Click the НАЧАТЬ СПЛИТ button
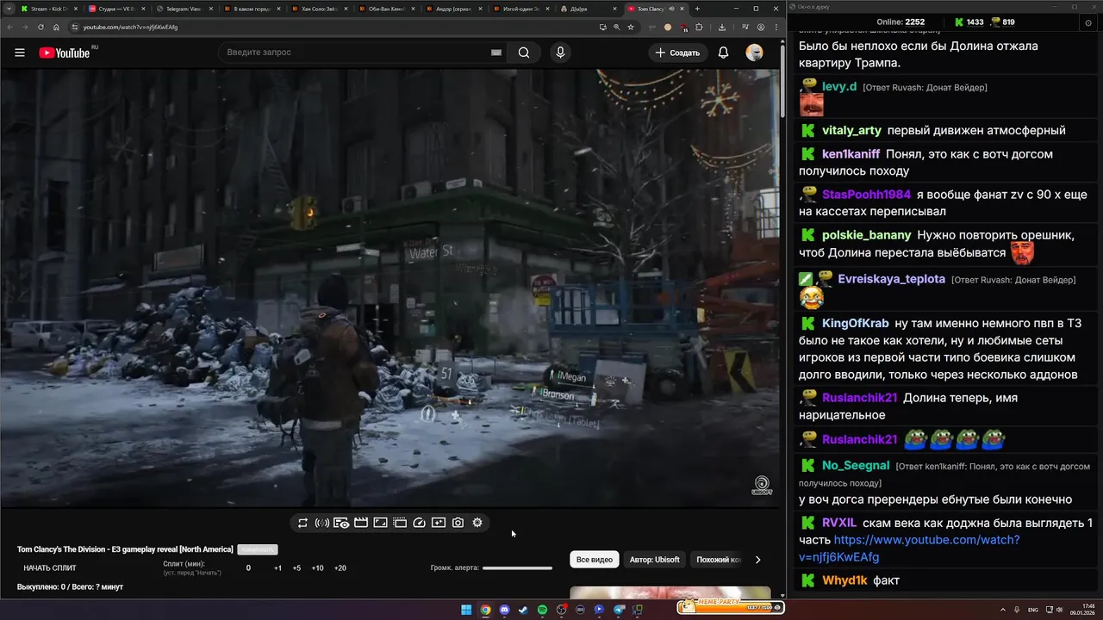This screenshot has height=620, width=1103. click(x=50, y=568)
